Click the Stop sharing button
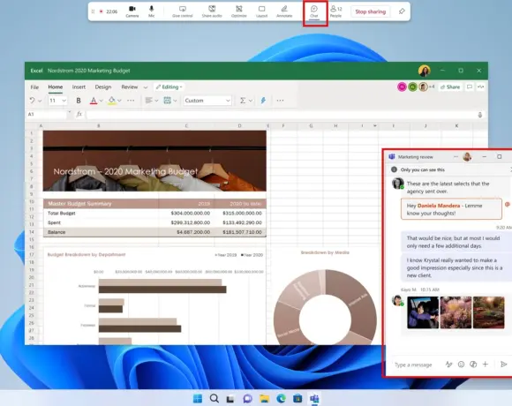This screenshot has height=406, width=512. pos(370,11)
